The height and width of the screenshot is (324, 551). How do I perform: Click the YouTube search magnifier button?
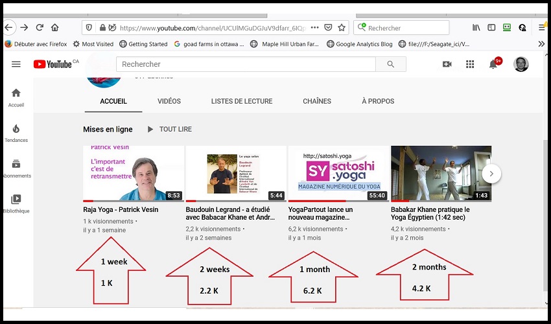(390, 64)
